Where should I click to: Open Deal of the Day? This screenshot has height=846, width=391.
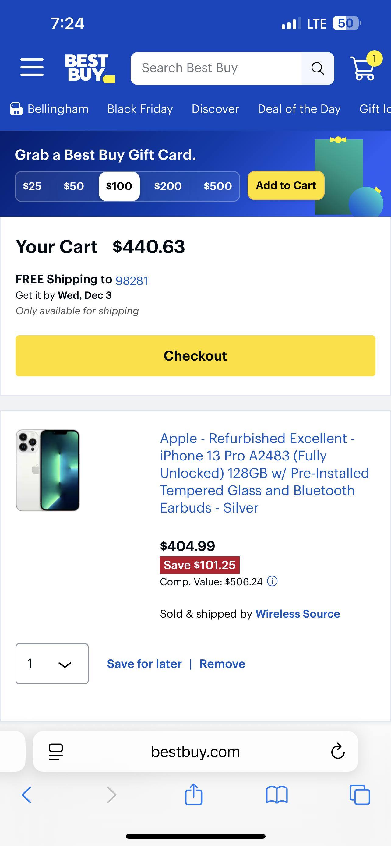pos(299,108)
